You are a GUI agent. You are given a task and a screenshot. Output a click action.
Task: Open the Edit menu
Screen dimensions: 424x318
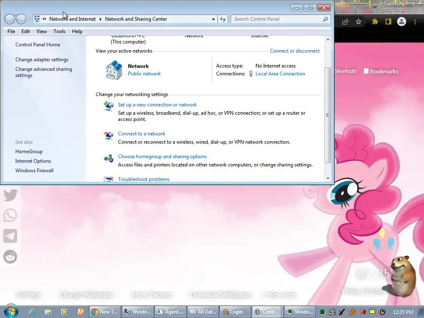tap(26, 31)
